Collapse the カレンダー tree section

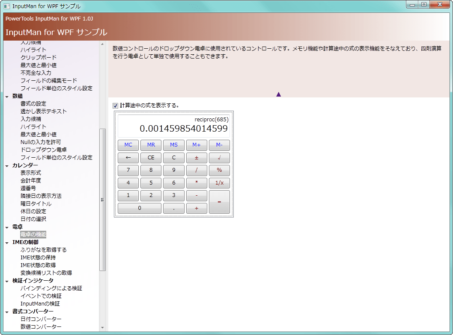7,165
